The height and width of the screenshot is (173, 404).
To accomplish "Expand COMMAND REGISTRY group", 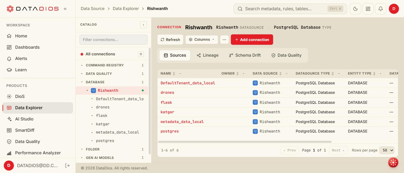I will 82,65.
